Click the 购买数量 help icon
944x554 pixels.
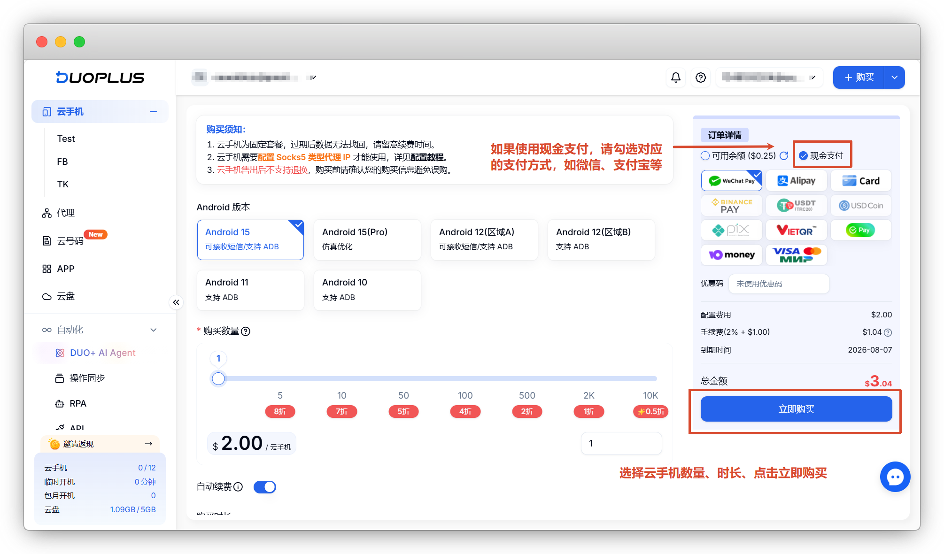point(246,331)
